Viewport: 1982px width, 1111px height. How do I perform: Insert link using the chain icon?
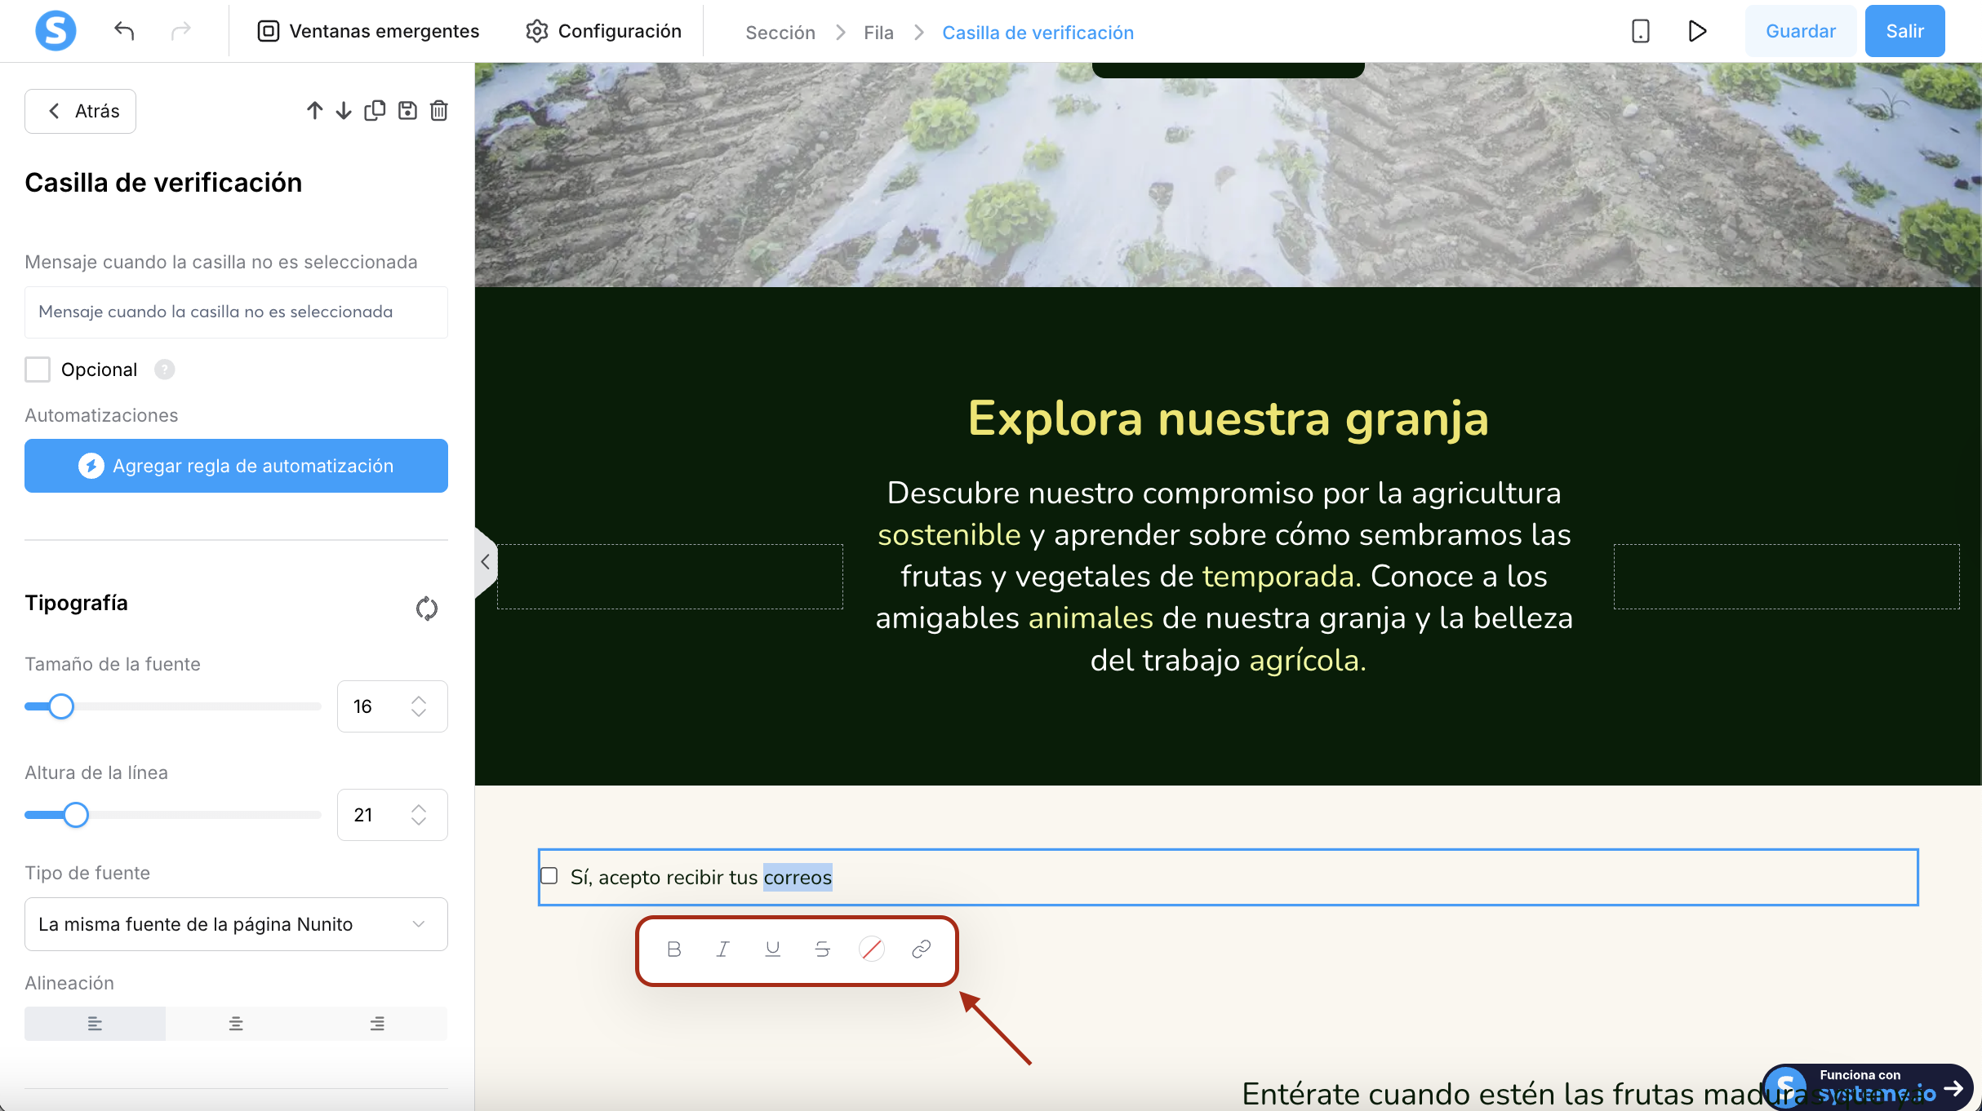click(x=922, y=949)
